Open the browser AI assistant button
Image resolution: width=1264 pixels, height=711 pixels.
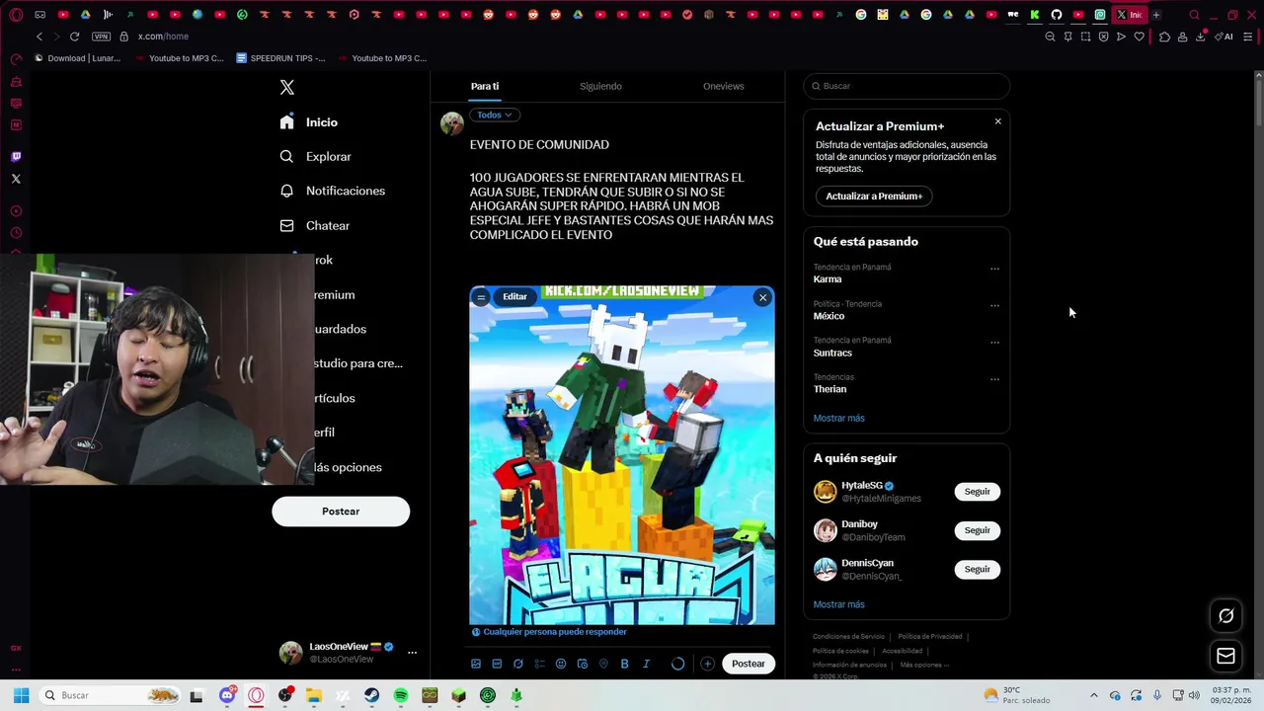tap(1224, 37)
